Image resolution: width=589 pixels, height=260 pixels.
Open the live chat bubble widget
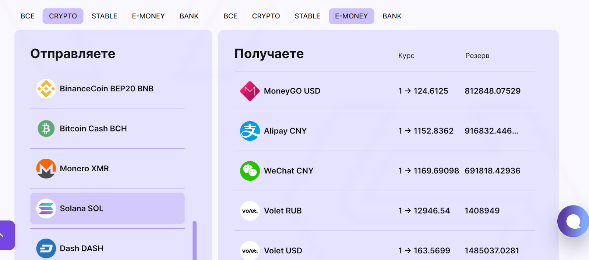click(573, 221)
